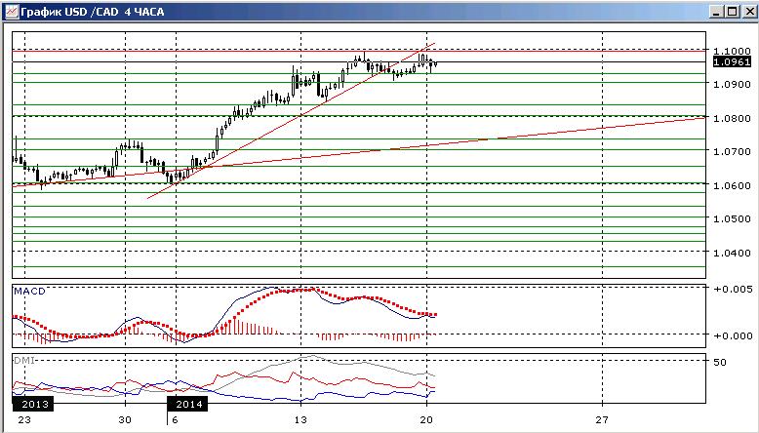Minimize the USD/CAD chart window
Viewport: 759px width, 433px height.
tap(718, 12)
